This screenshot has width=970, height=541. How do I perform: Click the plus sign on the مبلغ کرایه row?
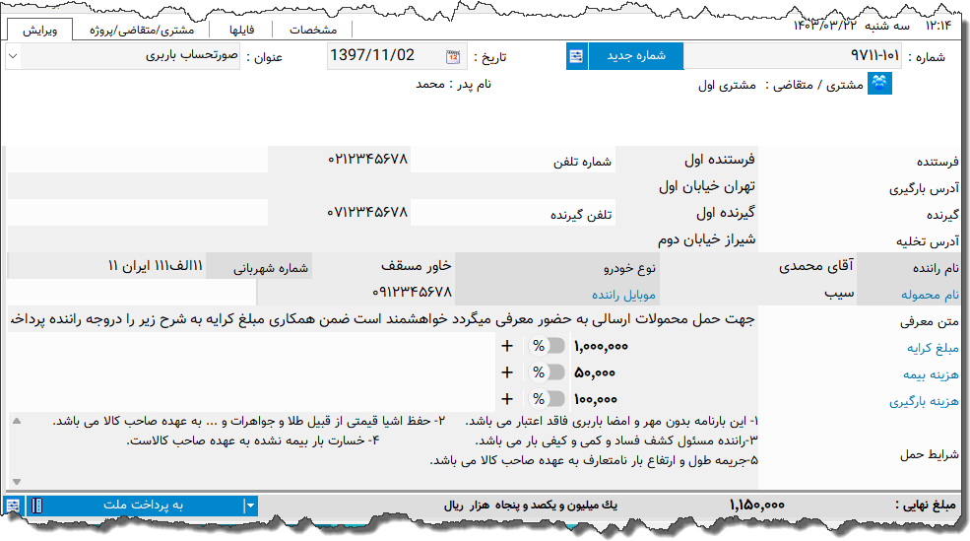(507, 346)
